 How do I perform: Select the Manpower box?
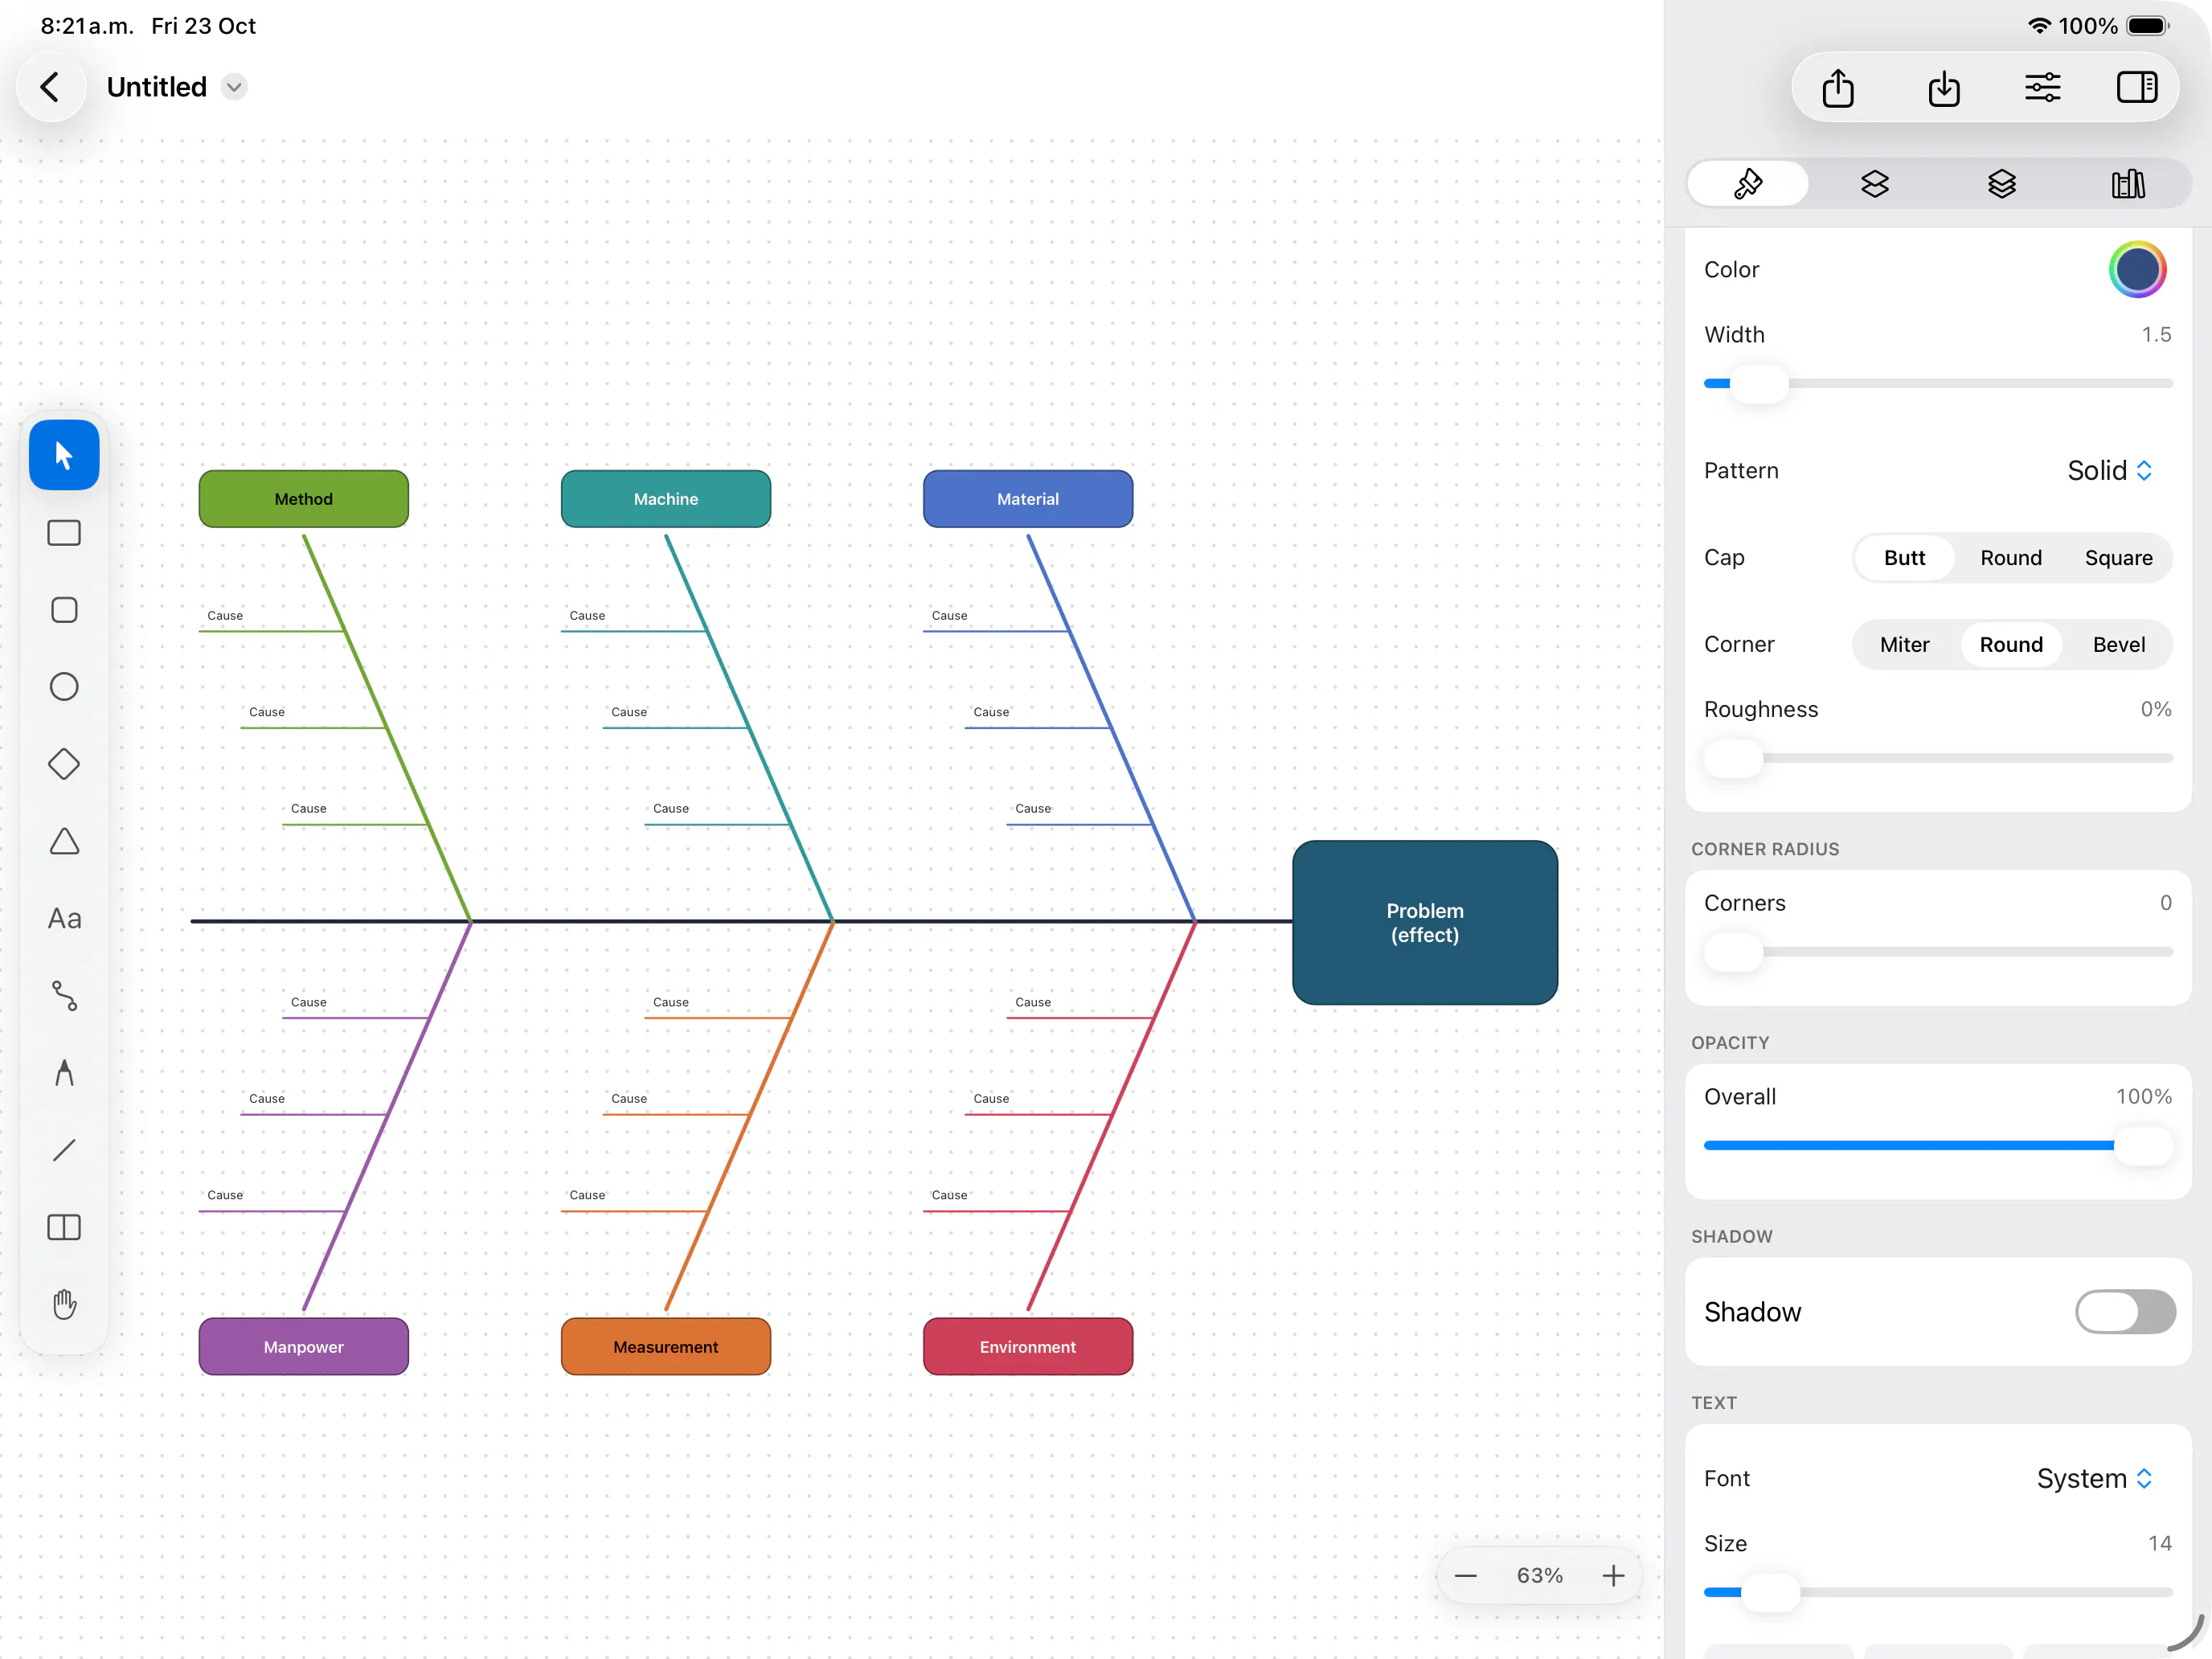[x=304, y=1347]
